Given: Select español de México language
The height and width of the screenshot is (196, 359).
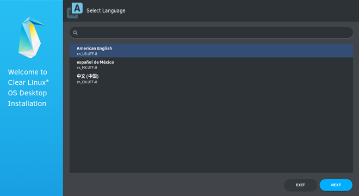Looking at the screenshot, I should [x=211, y=64].
